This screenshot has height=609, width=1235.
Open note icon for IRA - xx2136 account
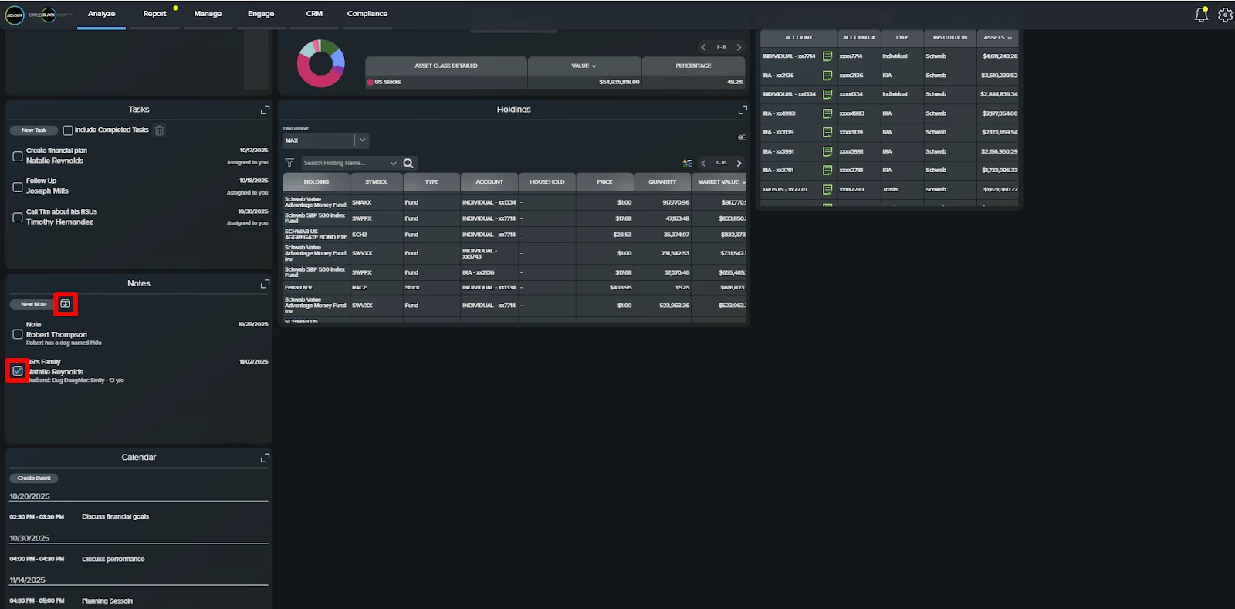click(x=827, y=76)
